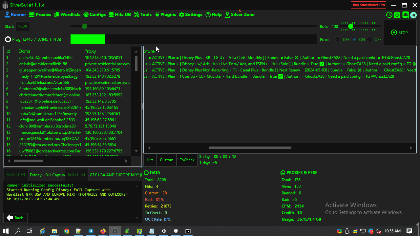Viewport: 420px width, 236px height.
Task: Click the camera screenshot icon in the header
Action: 397,15
